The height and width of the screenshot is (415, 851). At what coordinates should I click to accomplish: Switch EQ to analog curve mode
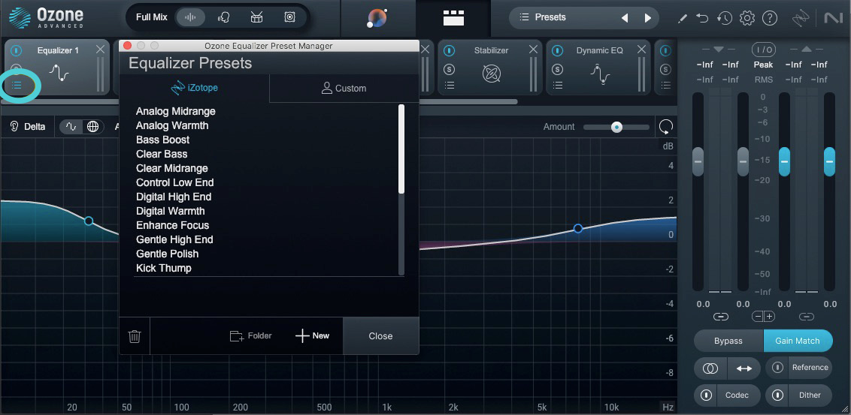click(71, 127)
